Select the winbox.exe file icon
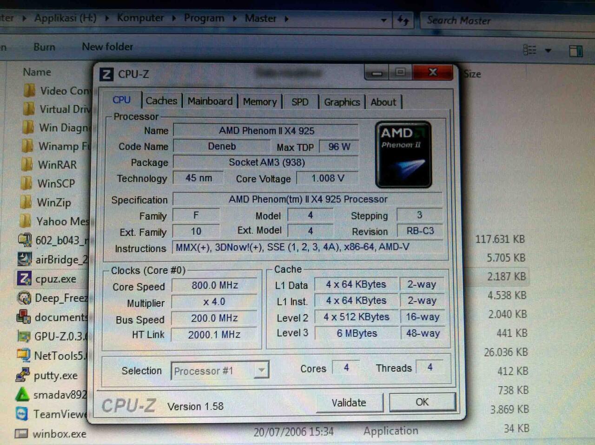The image size is (595, 445). 21,433
